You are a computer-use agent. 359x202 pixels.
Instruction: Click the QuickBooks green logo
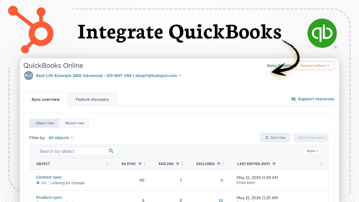pos(322,33)
